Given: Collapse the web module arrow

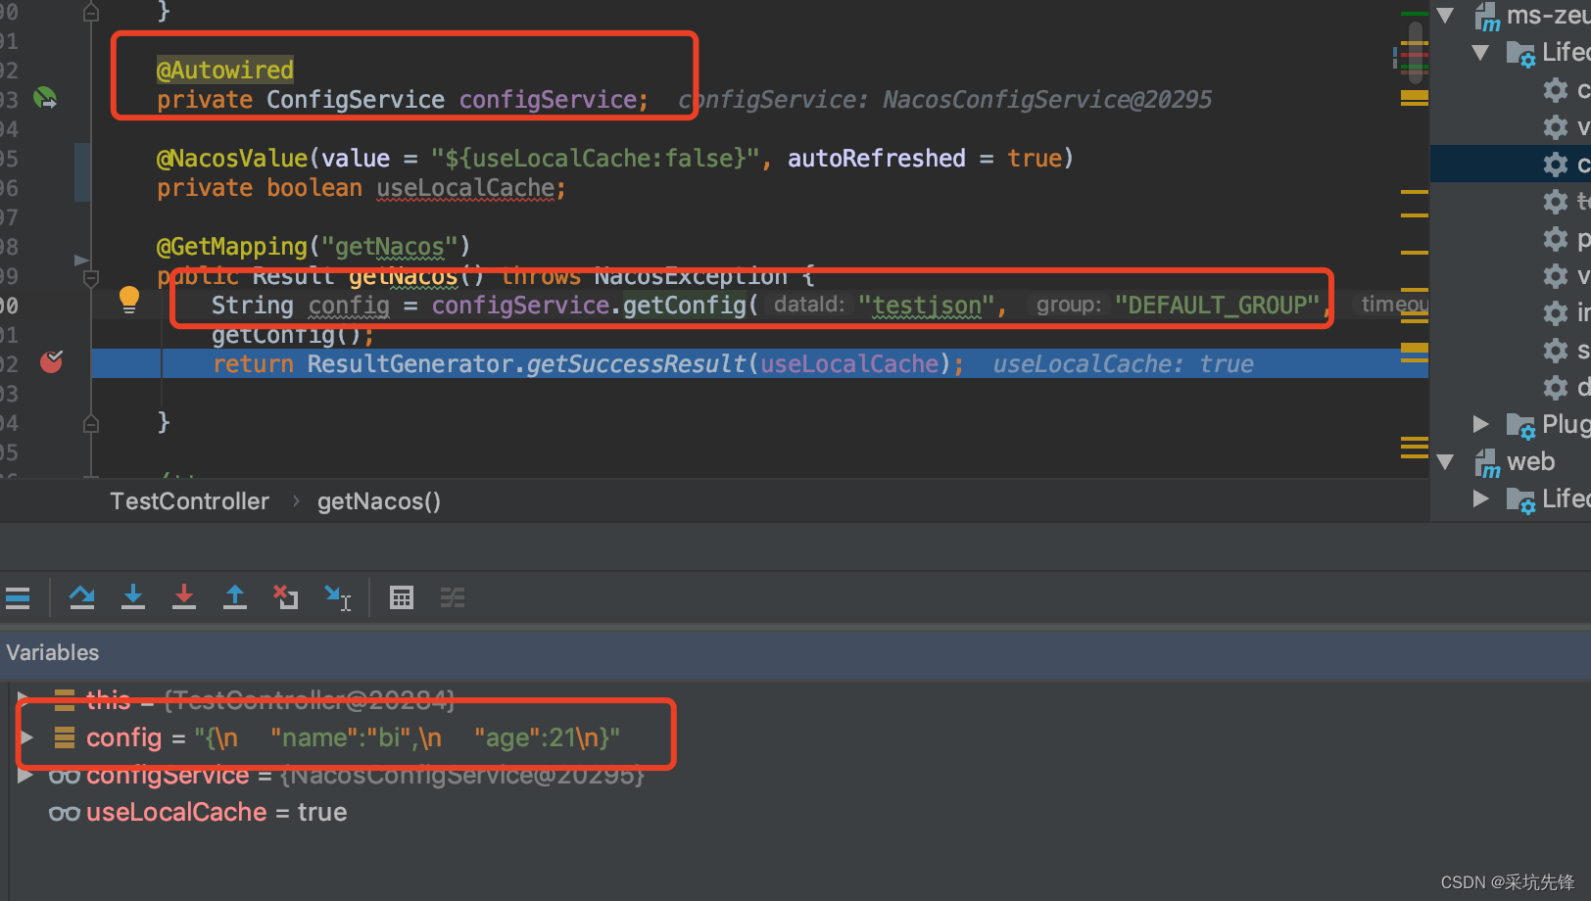Looking at the screenshot, I should point(1445,462).
